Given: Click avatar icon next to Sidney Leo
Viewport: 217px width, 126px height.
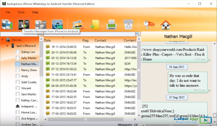Looking at the screenshot, I should 18,52.
